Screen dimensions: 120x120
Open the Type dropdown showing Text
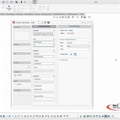pyautogui.click(x=78, y=46)
